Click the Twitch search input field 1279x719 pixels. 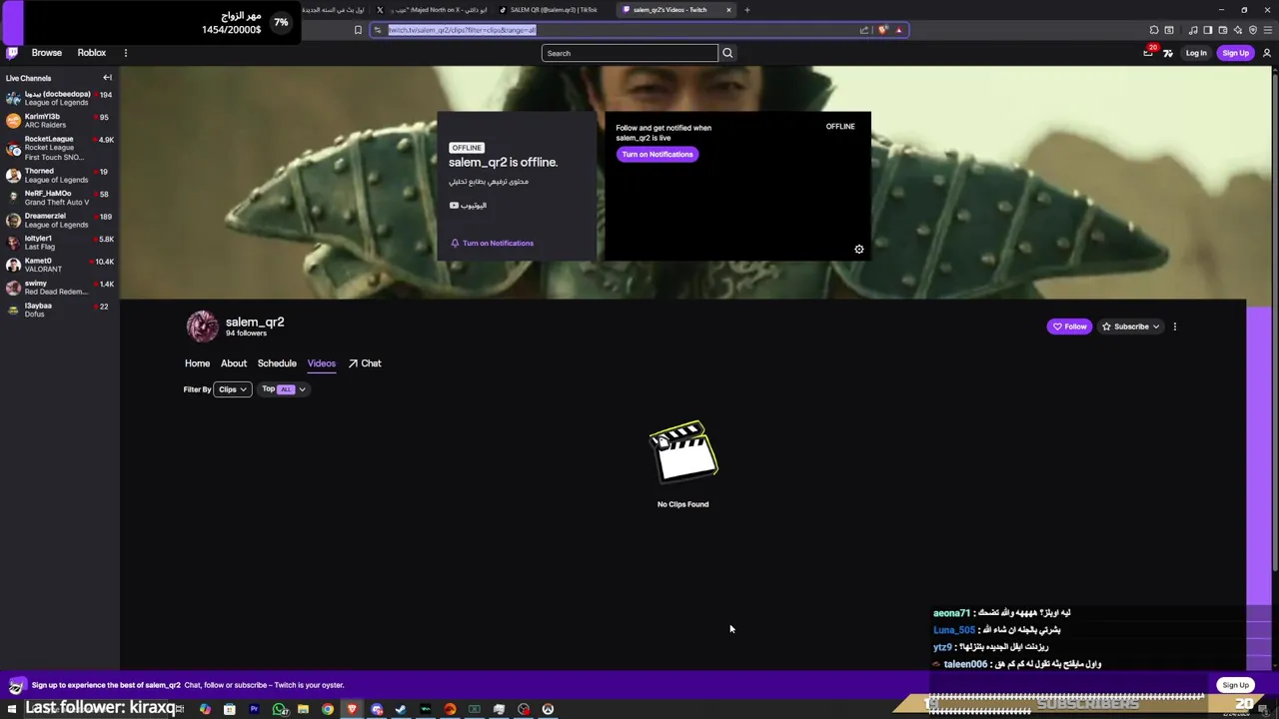click(630, 53)
